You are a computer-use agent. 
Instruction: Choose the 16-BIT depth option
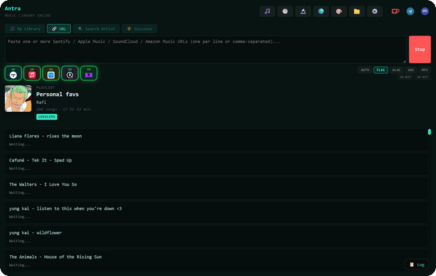click(405, 77)
